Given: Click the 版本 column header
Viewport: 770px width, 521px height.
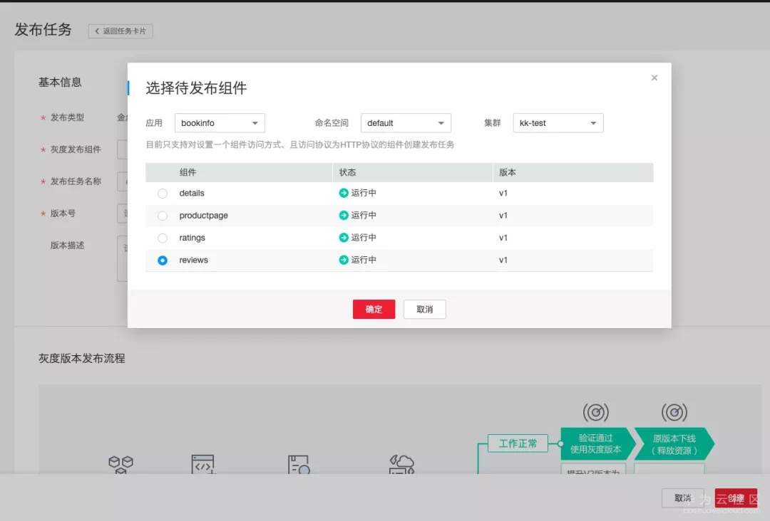Looking at the screenshot, I should (x=508, y=172).
